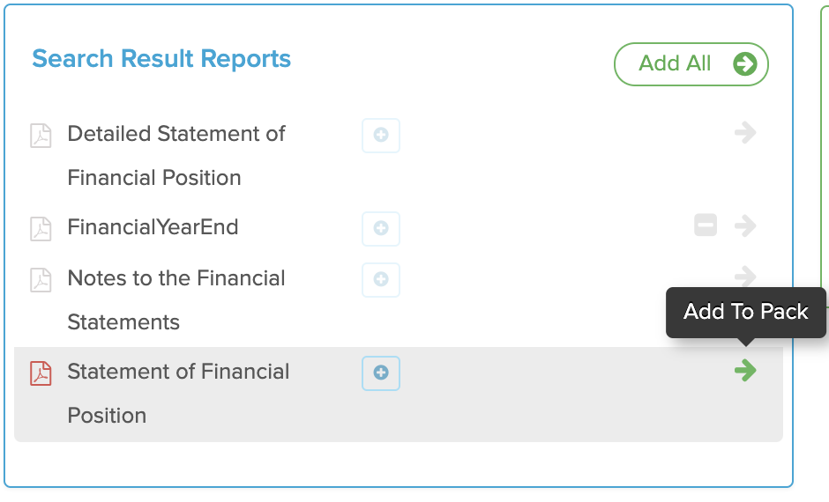The image size is (829, 502).
Task: Click the plus button next to Notes to the Financial Statements
Action: pos(381,279)
